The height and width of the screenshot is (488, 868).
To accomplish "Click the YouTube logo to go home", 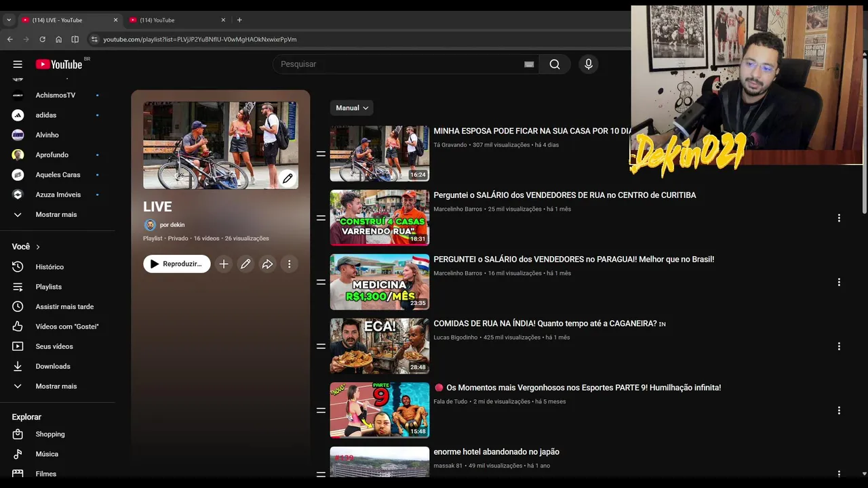I will click(x=59, y=64).
